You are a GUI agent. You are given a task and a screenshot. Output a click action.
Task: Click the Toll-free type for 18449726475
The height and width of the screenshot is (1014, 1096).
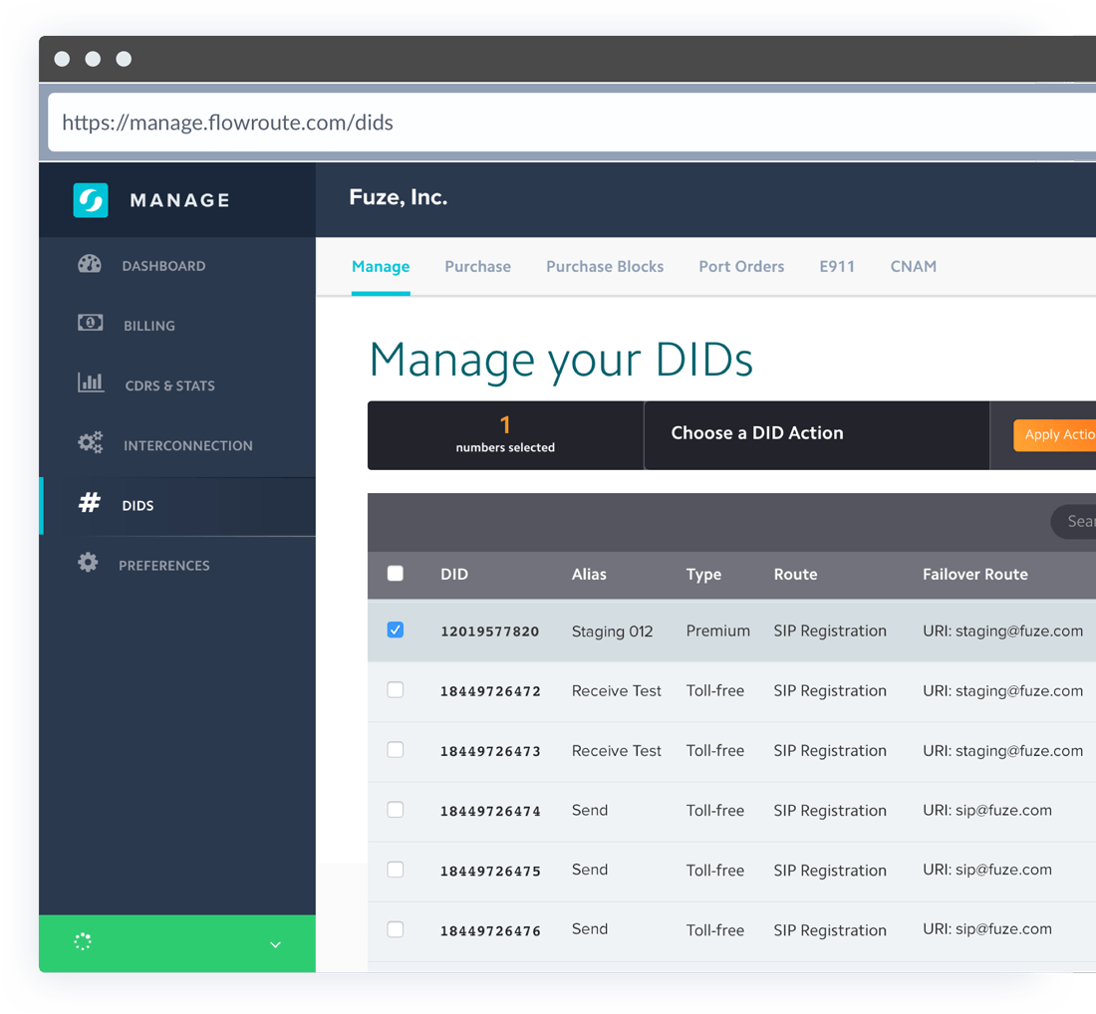(x=715, y=871)
